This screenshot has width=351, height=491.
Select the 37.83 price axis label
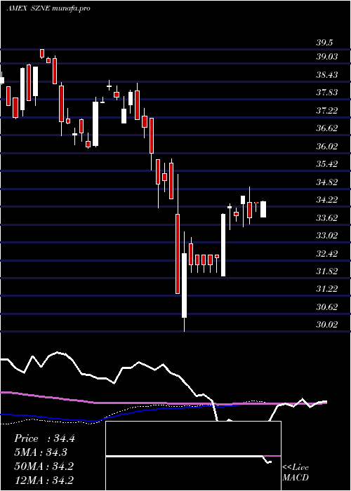(x=326, y=93)
